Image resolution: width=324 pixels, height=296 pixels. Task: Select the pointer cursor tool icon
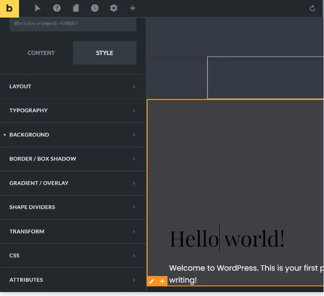(x=38, y=8)
